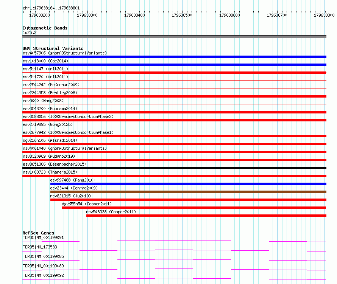Select the 179638500 ruler tick label

(182, 15)
